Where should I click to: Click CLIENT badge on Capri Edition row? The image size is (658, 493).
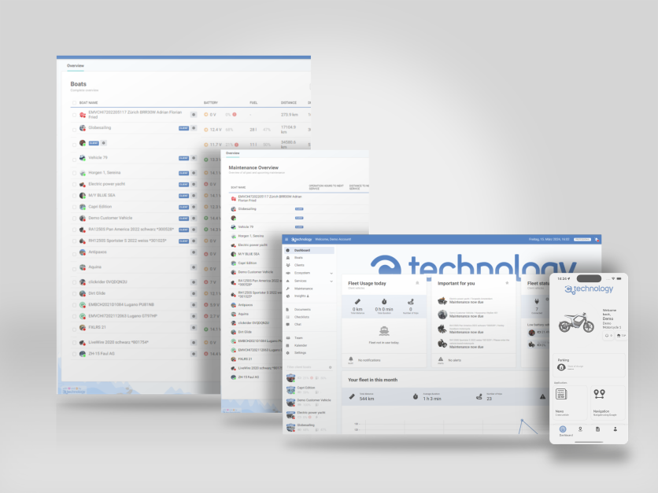coord(183,207)
